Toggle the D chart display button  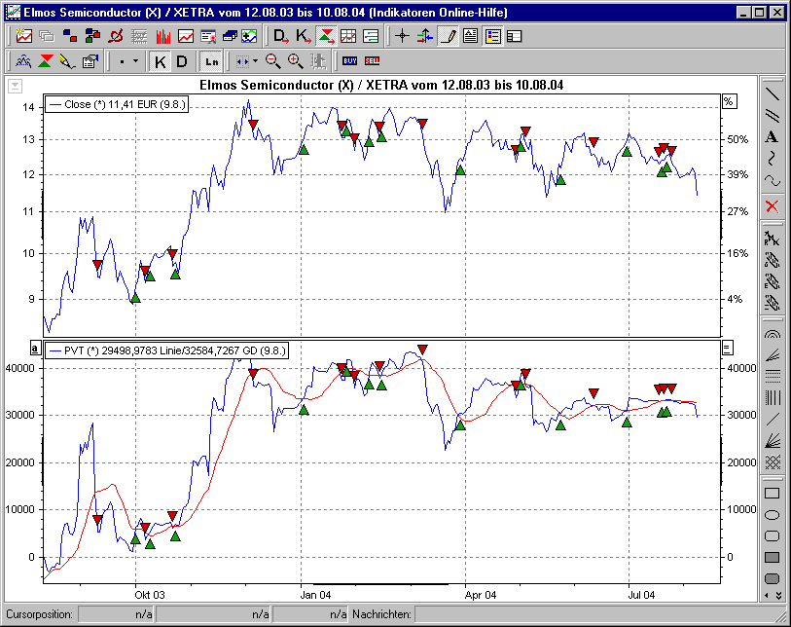[182, 60]
